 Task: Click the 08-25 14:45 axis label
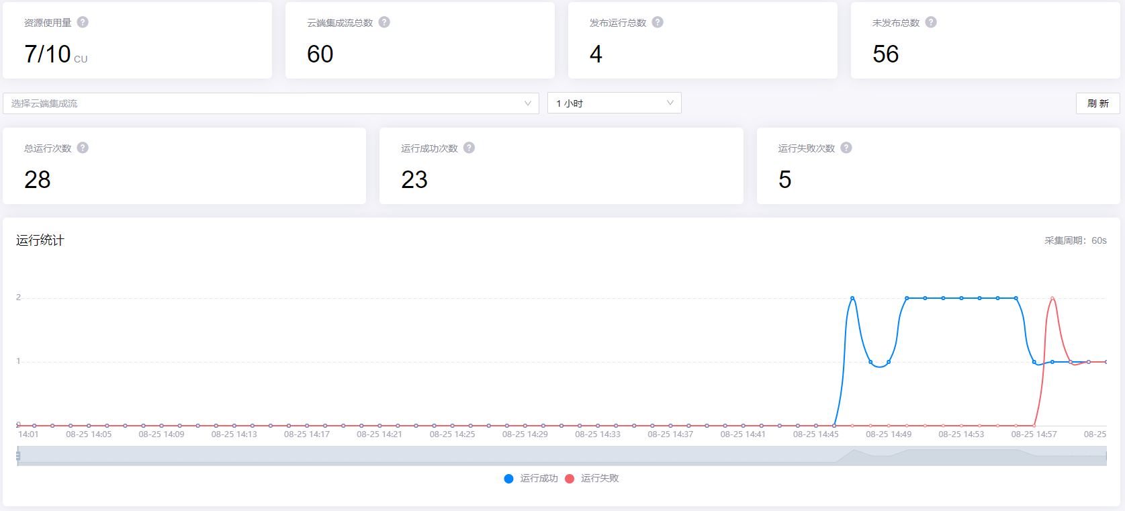click(x=816, y=434)
